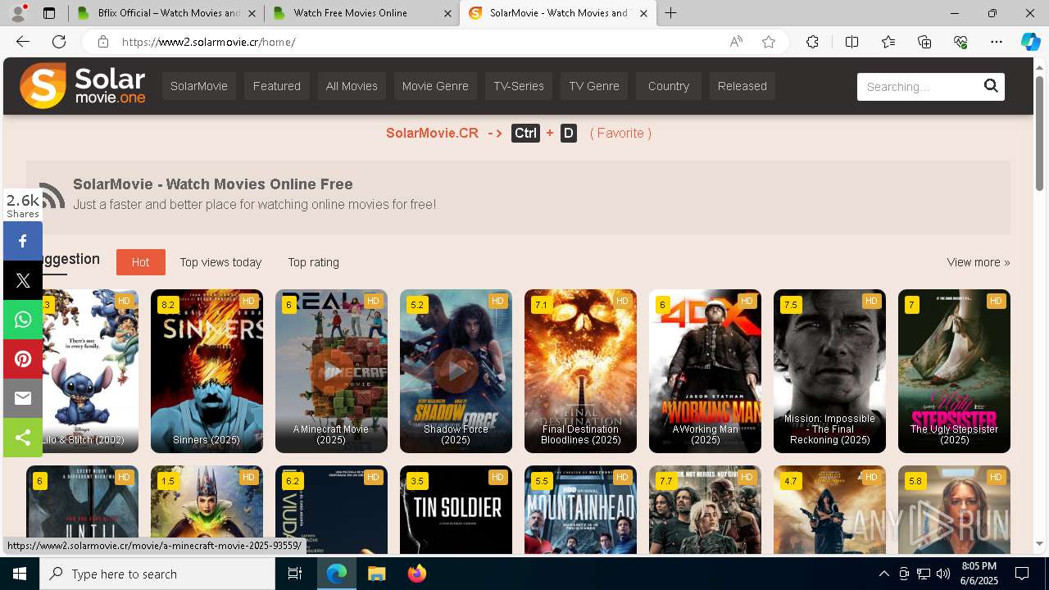Open the Collections icon
Screen dimensions: 1049x590
click(924, 42)
